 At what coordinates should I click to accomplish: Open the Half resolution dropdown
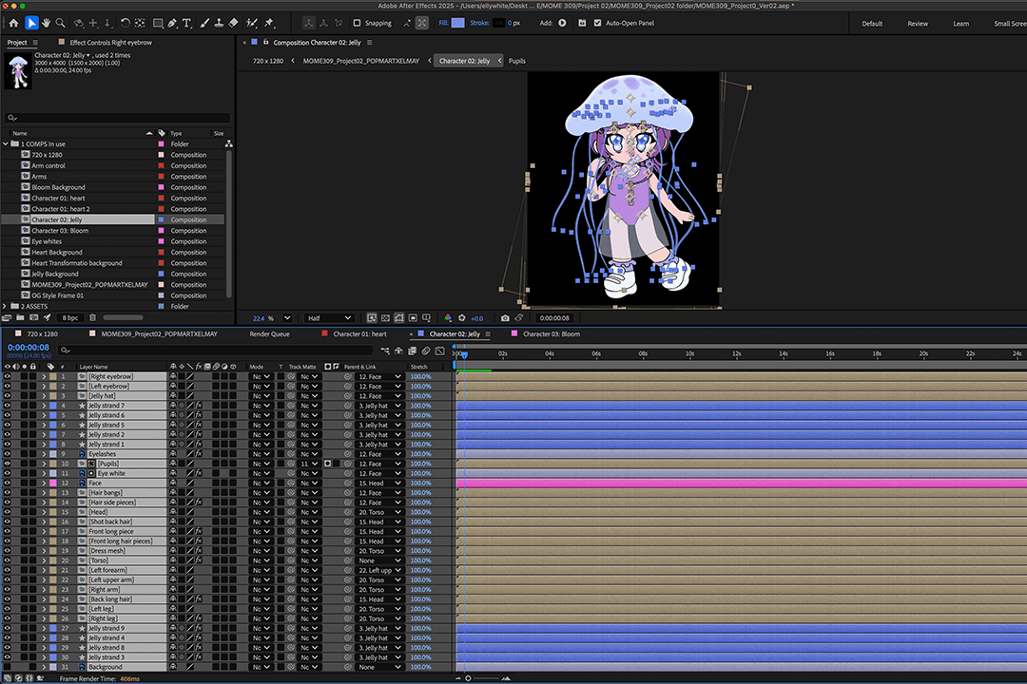329,318
